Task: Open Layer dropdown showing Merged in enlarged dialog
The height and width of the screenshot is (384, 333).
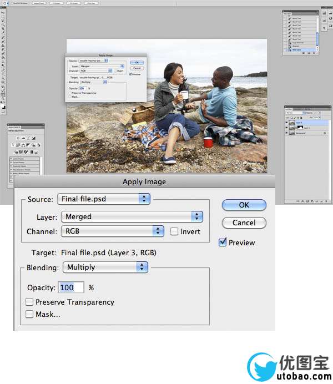Action: [132, 217]
